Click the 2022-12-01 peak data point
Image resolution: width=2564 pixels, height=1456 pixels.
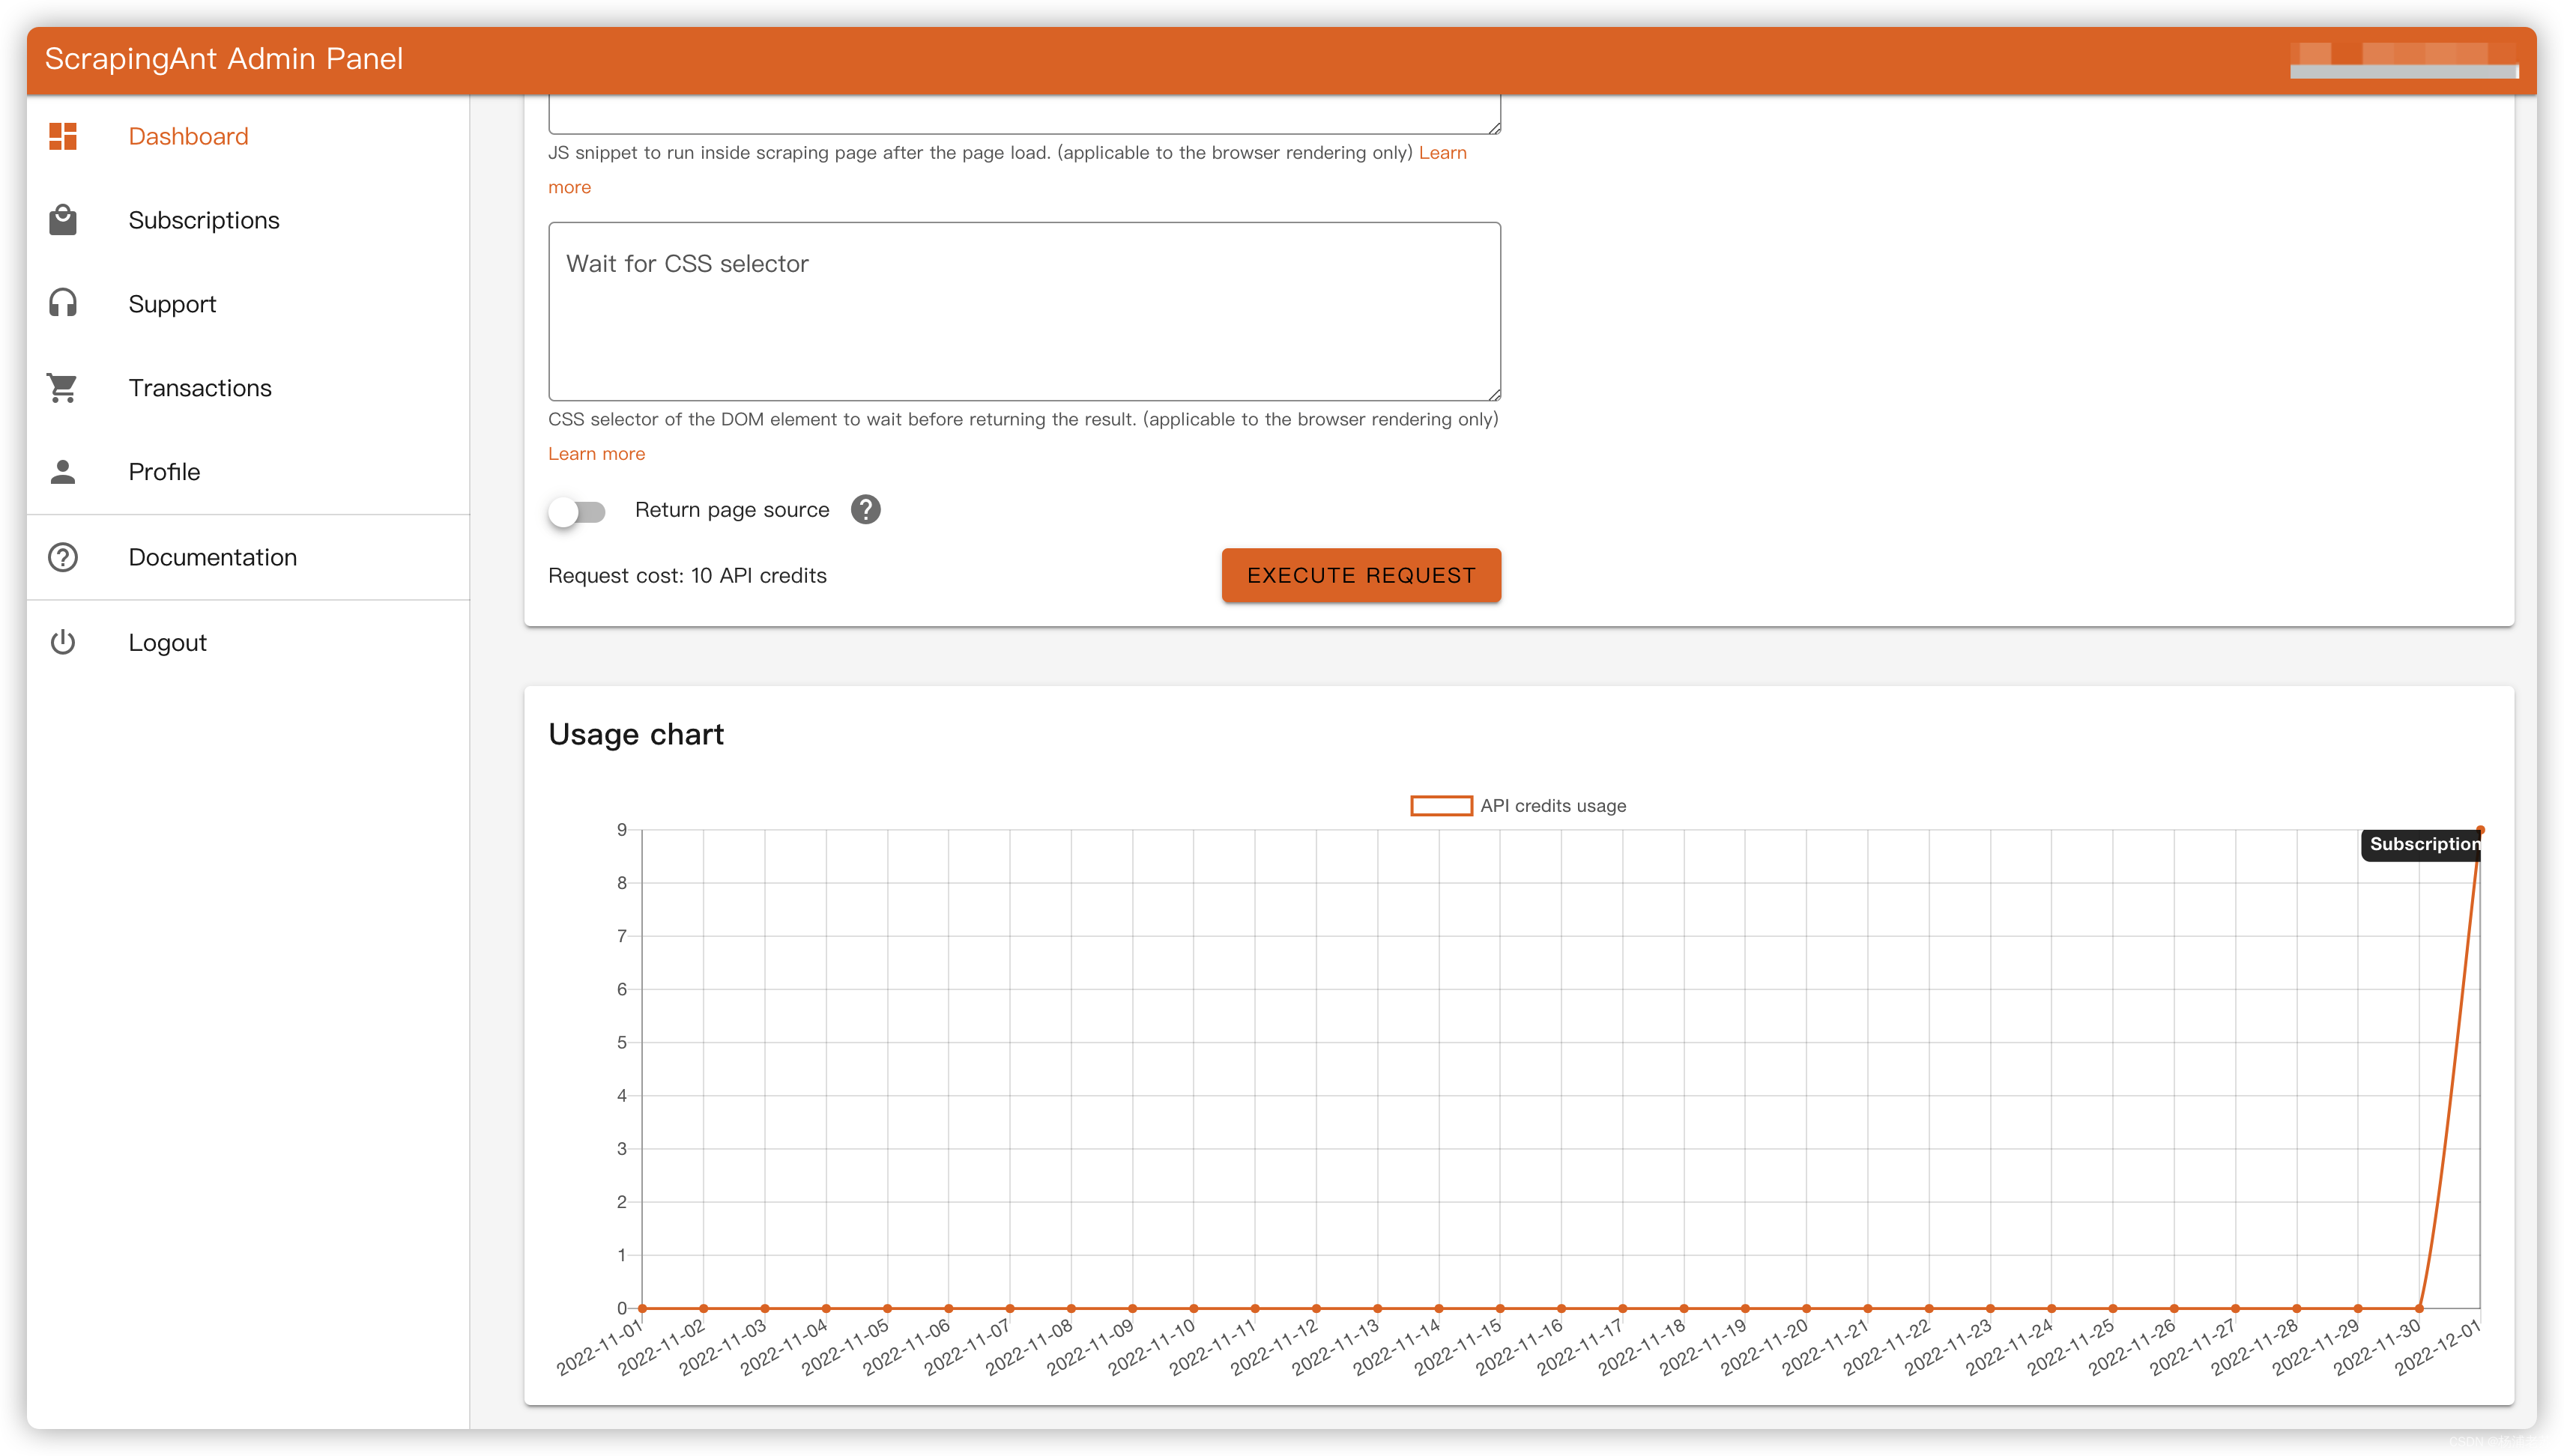point(2480,830)
